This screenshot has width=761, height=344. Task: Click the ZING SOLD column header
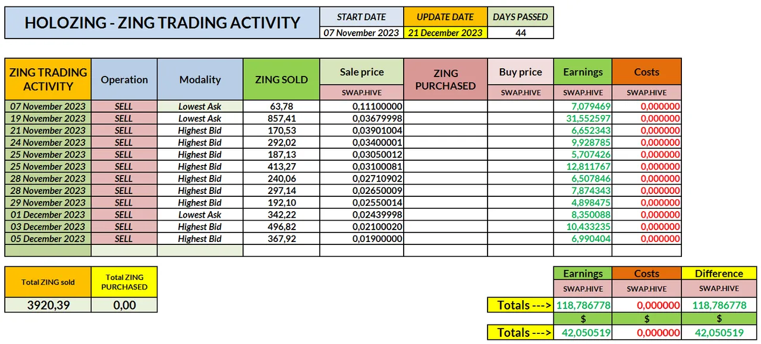pos(282,79)
